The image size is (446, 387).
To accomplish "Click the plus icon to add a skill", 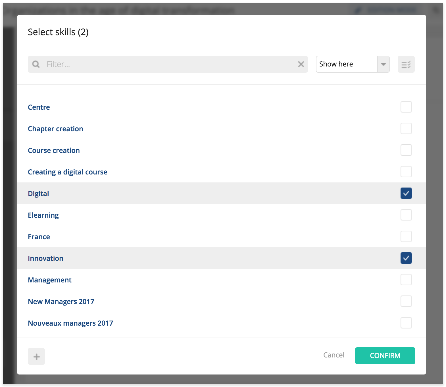I will [36, 356].
